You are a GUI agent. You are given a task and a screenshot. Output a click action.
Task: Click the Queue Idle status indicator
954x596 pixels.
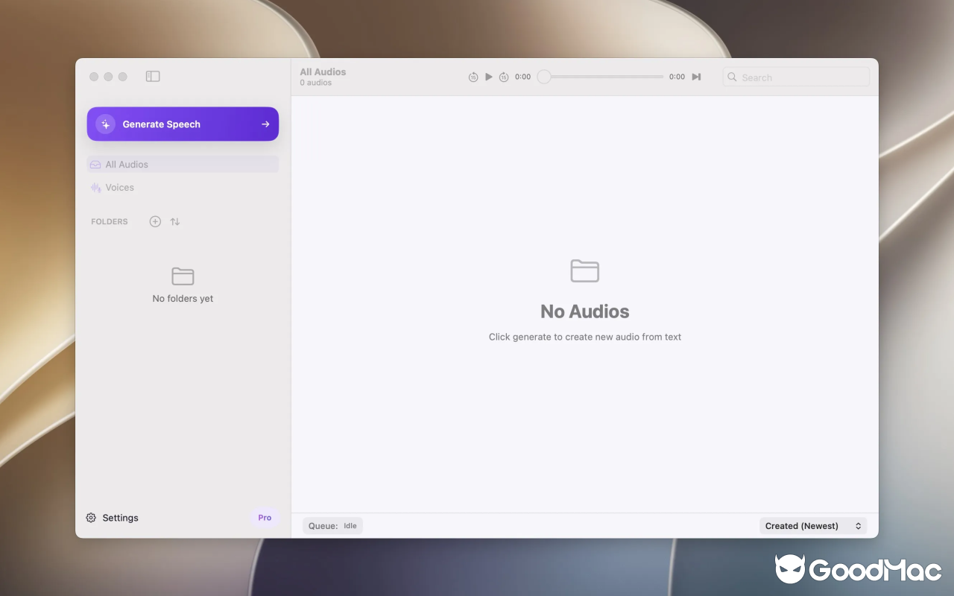pos(332,526)
